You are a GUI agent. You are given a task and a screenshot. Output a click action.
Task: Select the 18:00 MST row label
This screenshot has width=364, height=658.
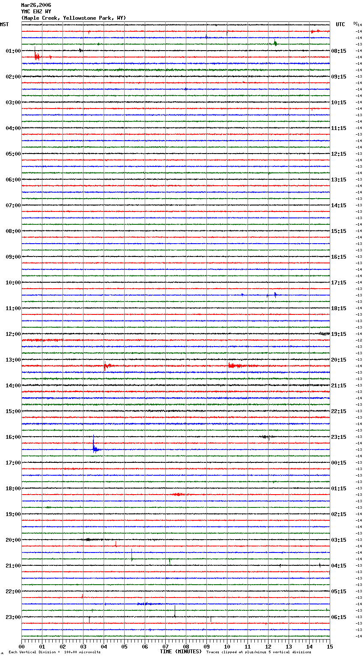[x=13, y=489]
